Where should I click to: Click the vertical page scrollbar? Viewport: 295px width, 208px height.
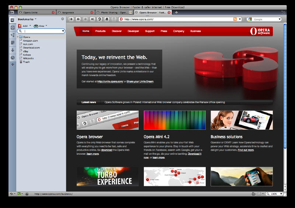285,86
